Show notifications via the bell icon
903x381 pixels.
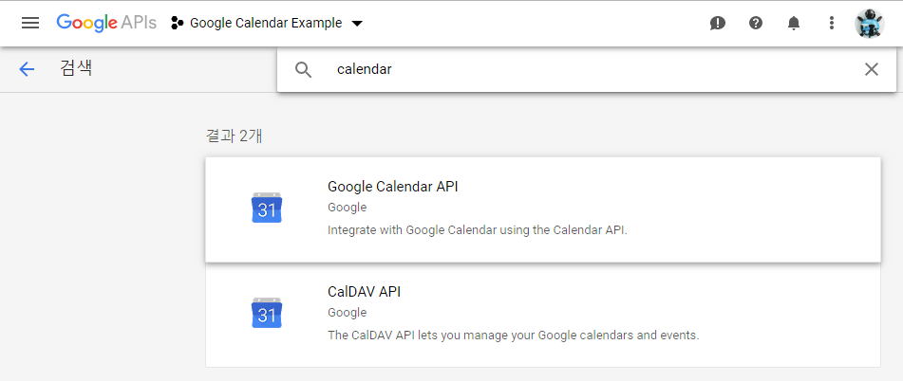coord(794,23)
